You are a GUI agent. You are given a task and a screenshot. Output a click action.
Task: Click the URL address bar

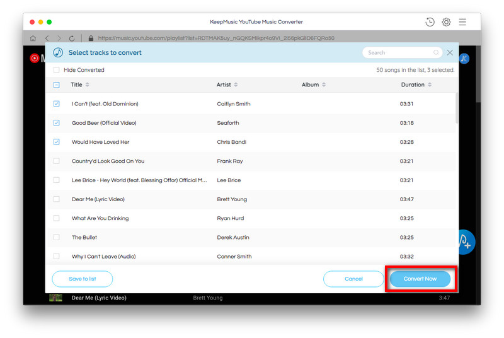coord(216,38)
